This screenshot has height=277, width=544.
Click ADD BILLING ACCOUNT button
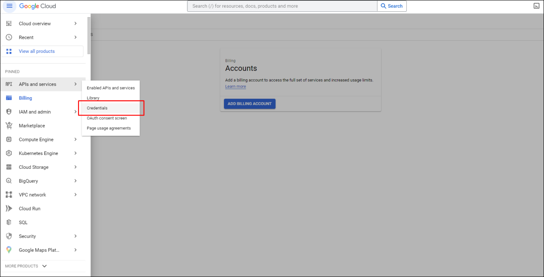[x=250, y=104]
